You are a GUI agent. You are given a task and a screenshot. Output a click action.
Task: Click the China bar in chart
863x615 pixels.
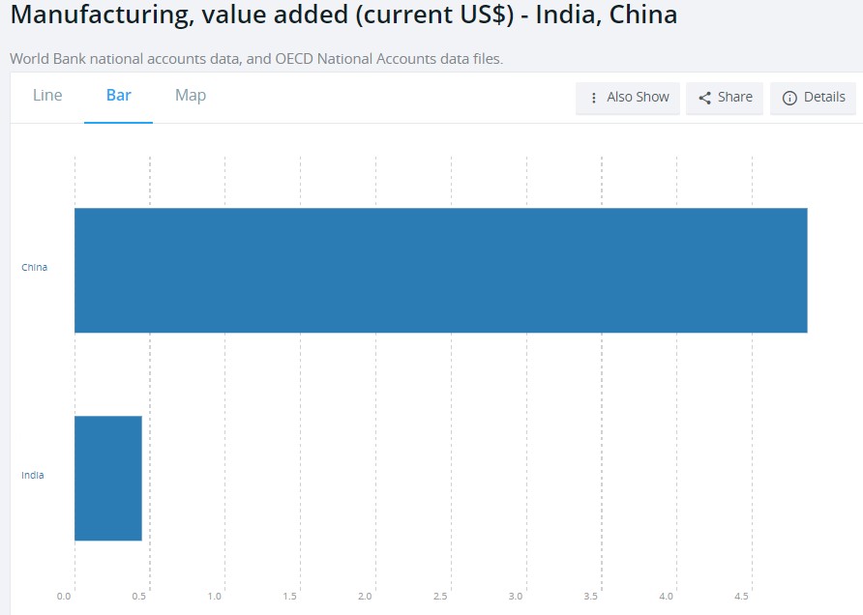(x=440, y=271)
